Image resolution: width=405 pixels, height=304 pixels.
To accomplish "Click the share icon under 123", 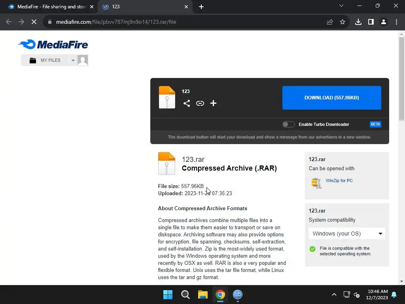I will 187,103.
